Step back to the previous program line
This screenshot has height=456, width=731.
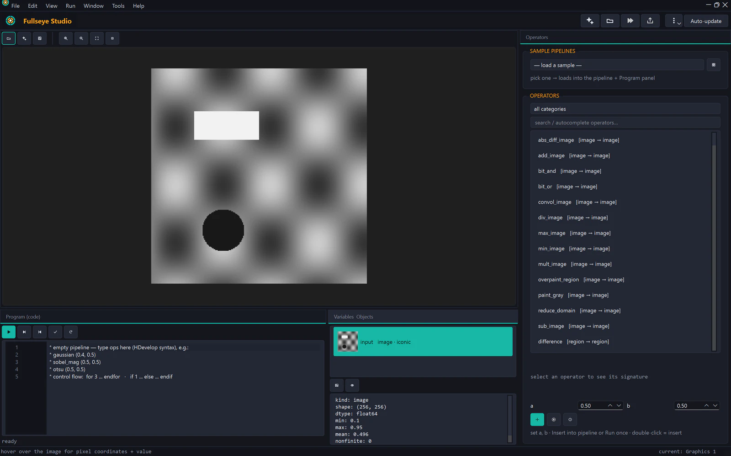point(40,332)
